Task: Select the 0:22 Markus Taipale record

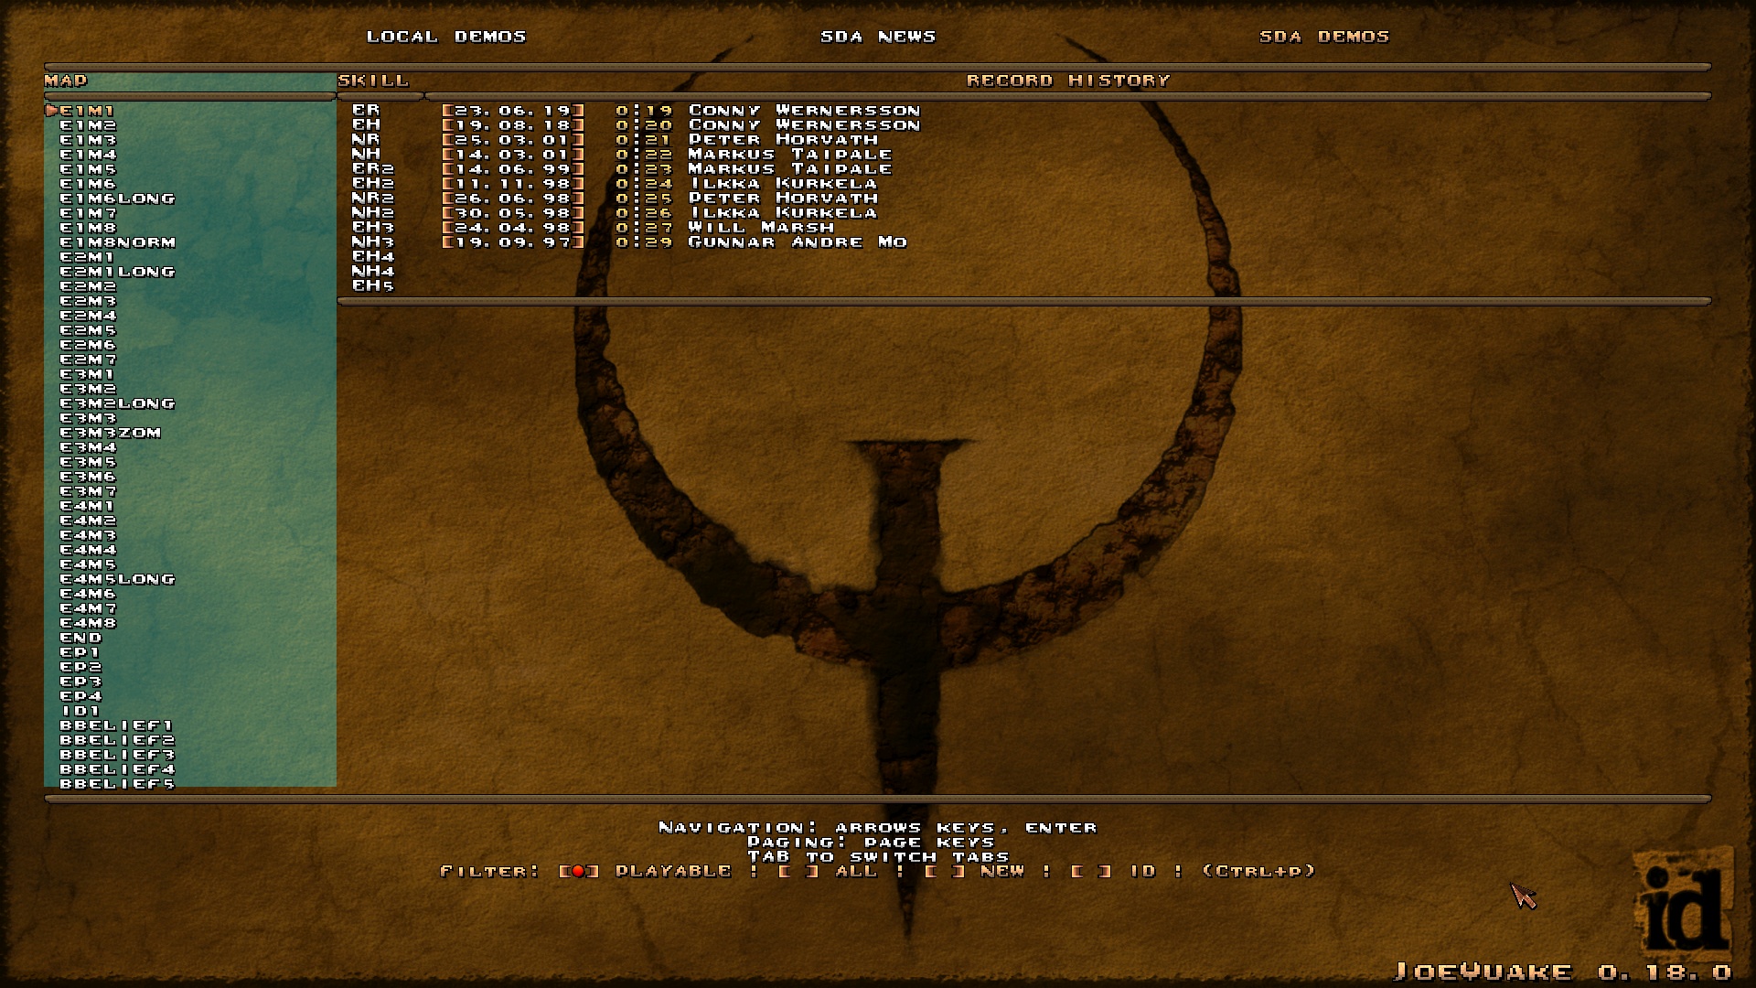Action: click(666, 155)
